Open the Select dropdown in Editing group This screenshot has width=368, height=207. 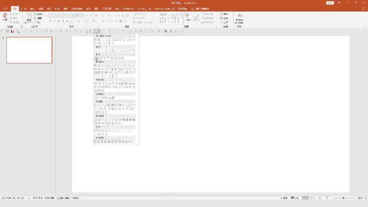[x=224, y=22]
